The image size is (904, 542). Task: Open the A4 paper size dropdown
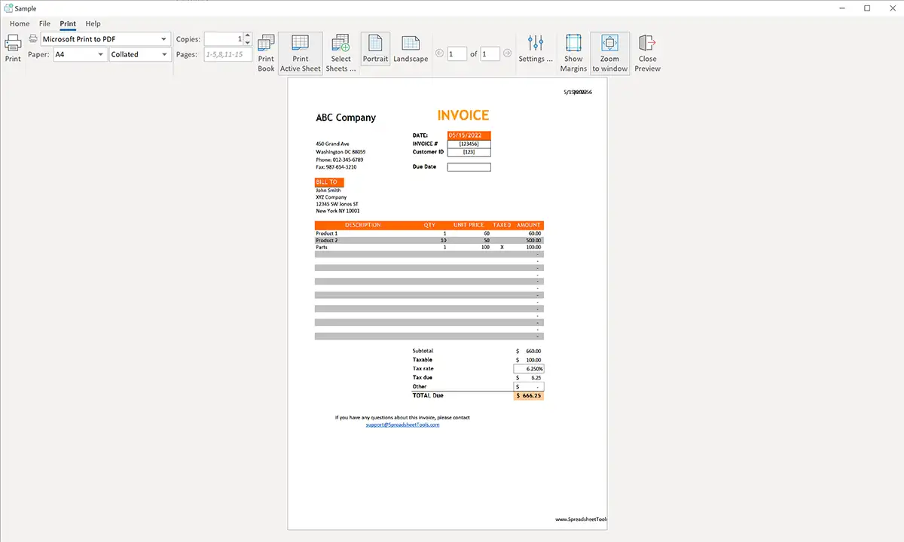pyautogui.click(x=101, y=54)
